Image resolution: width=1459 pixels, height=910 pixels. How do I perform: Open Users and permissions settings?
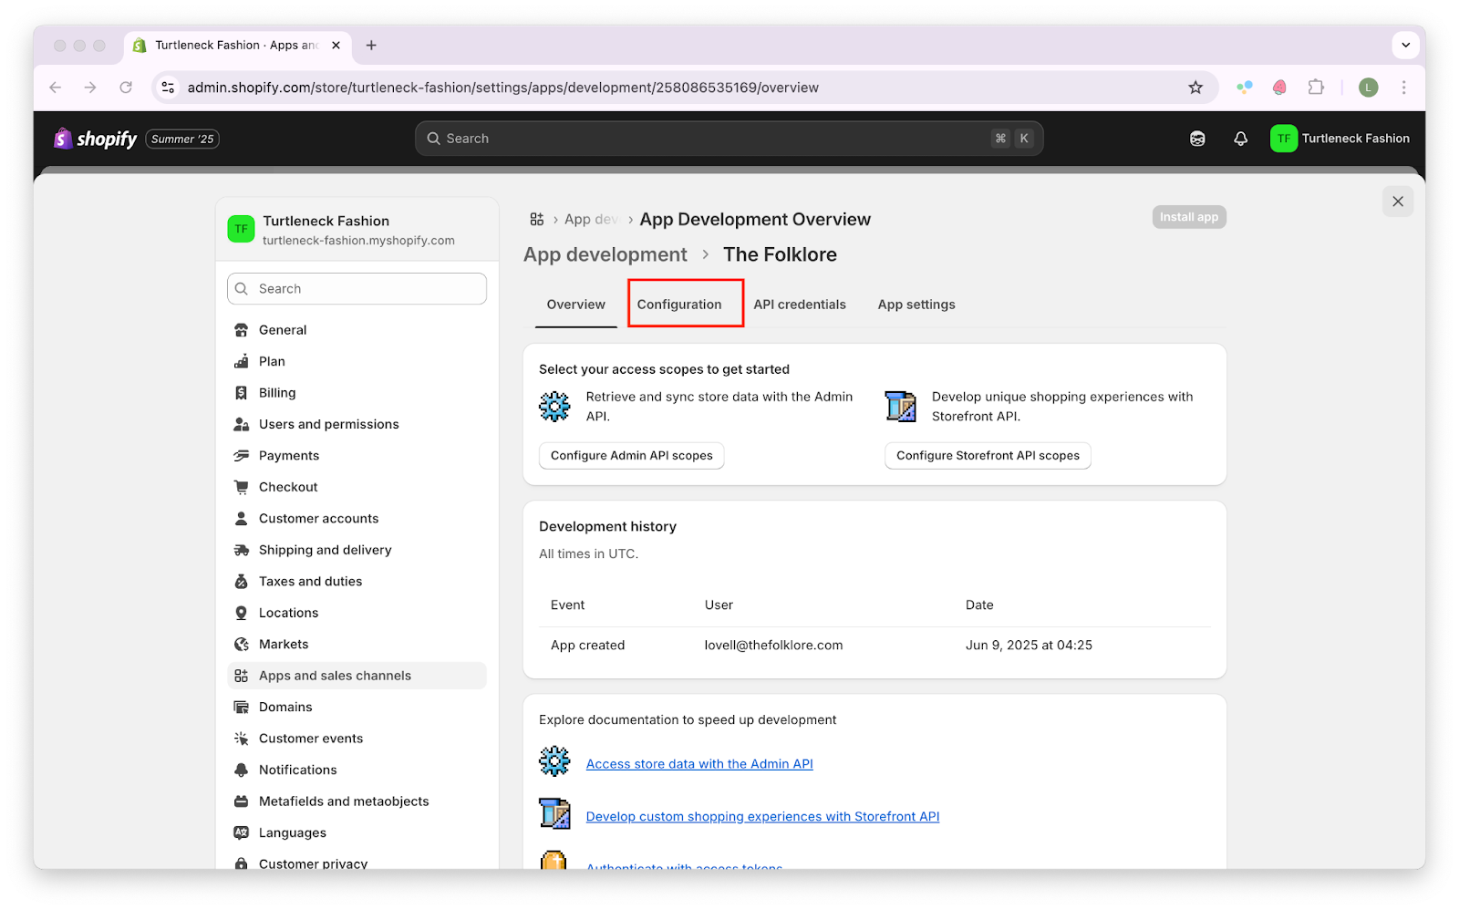pyautogui.click(x=328, y=424)
